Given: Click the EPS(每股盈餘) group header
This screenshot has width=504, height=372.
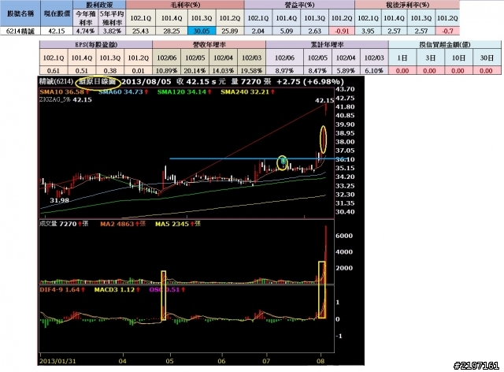Looking at the screenshot, I should pyautogui.click(x=96, y=45).
